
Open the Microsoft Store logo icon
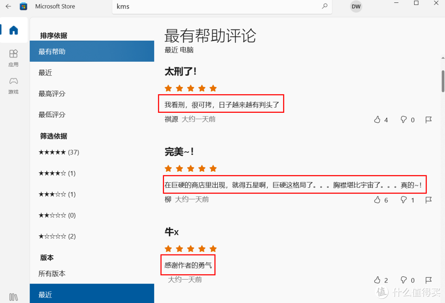pyautogui.click(x=23, y=6)
